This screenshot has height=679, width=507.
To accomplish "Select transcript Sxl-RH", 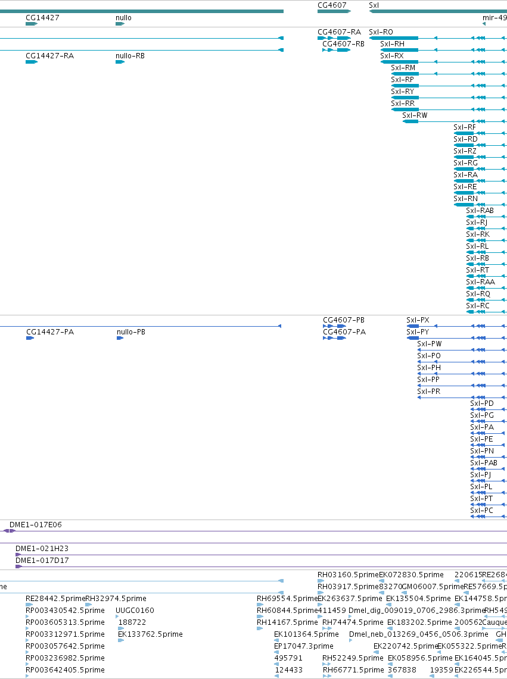I will (393, 43).
